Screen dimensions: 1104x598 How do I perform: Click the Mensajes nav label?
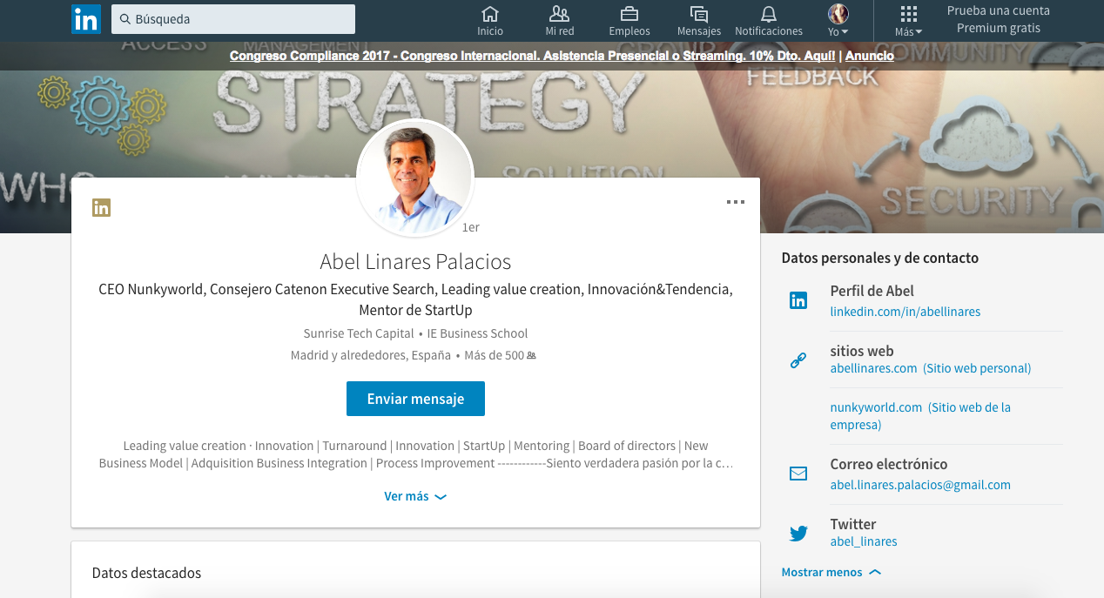[699, 31]
